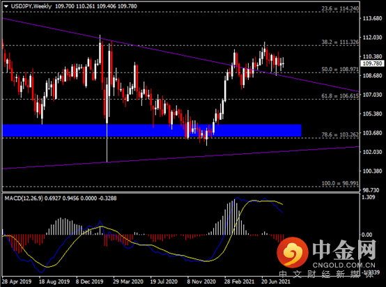Click the 20 Jun 2021 date label
Screen dimensions: 386x287
[276, 281]
